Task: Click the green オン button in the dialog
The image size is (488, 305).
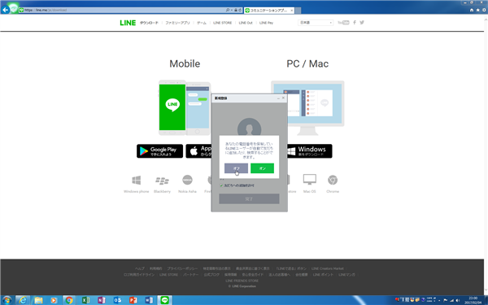Action: (x=262, y=168)
